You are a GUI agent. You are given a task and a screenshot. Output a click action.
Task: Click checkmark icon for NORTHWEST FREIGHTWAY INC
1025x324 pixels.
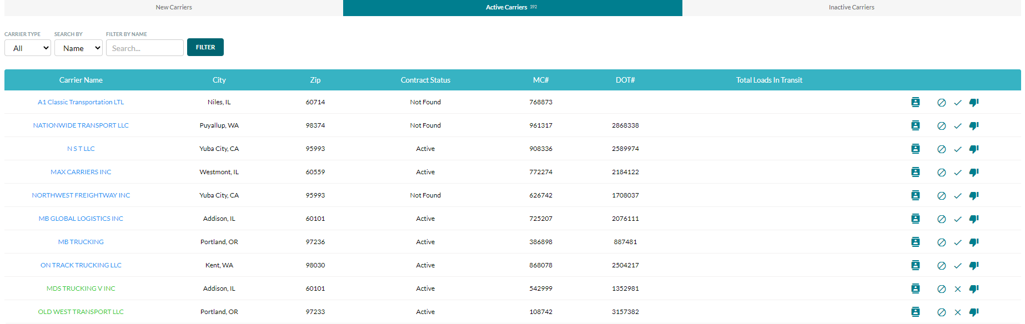[958, 196]
